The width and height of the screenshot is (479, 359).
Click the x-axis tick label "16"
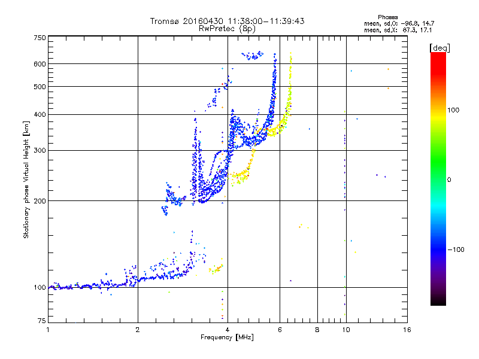[407, 330]
